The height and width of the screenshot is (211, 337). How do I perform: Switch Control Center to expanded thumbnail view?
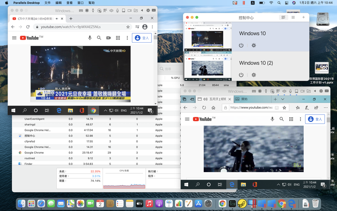(x=284, y=17)
